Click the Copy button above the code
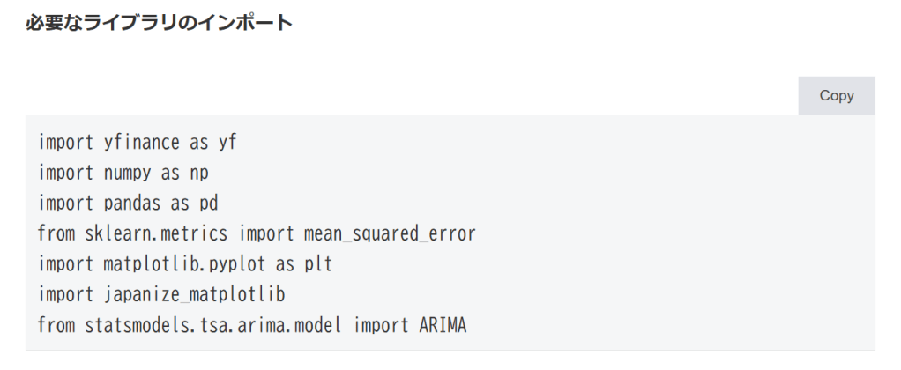This screenshot has width=901, height=370. pos(836,96)
